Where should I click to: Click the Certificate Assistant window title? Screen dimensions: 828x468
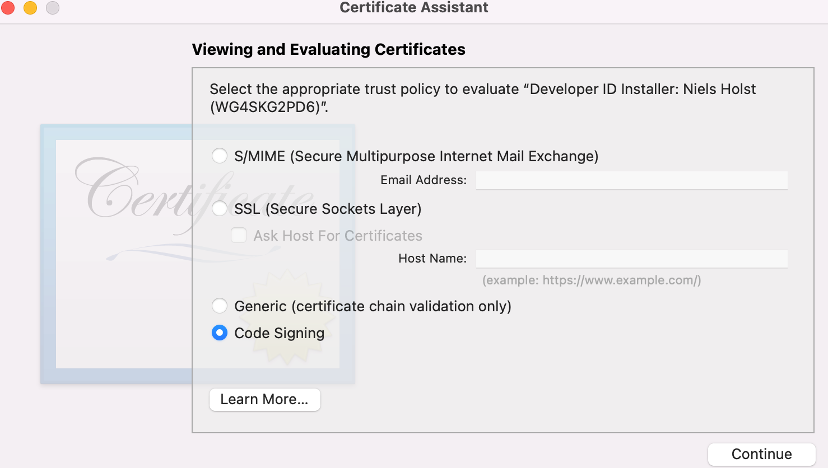coord(414,7)
